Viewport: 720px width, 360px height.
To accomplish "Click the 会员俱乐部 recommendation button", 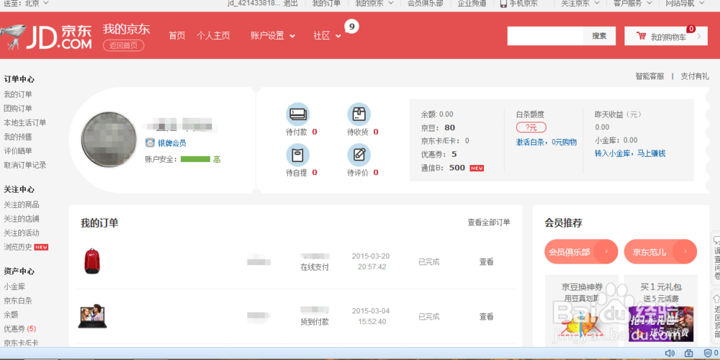I will tap(581, 251).
